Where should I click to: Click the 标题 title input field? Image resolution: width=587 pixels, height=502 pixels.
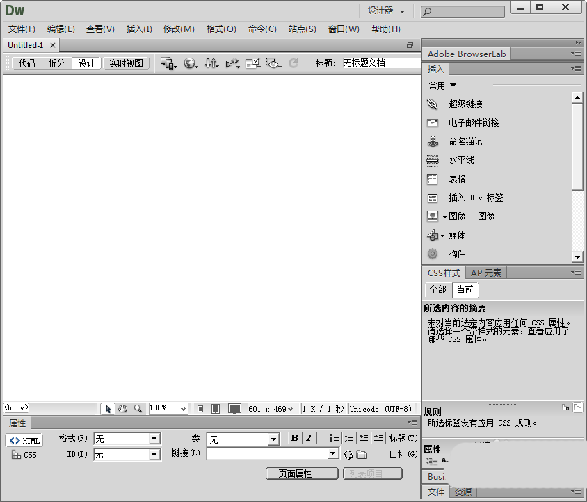376,62
